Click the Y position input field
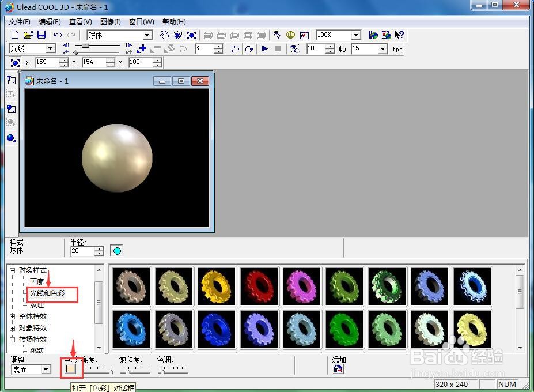534x392 pixels. tap(94, 62)
